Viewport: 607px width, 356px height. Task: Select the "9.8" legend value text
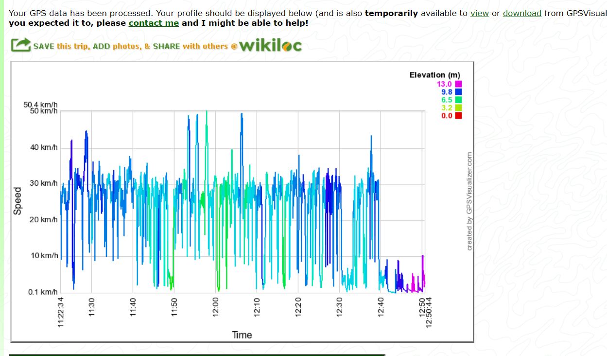point(447,92)
